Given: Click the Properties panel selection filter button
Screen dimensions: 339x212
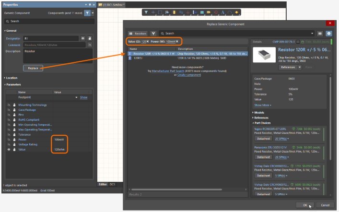Looking at the screenshot, I should [87, 13].
